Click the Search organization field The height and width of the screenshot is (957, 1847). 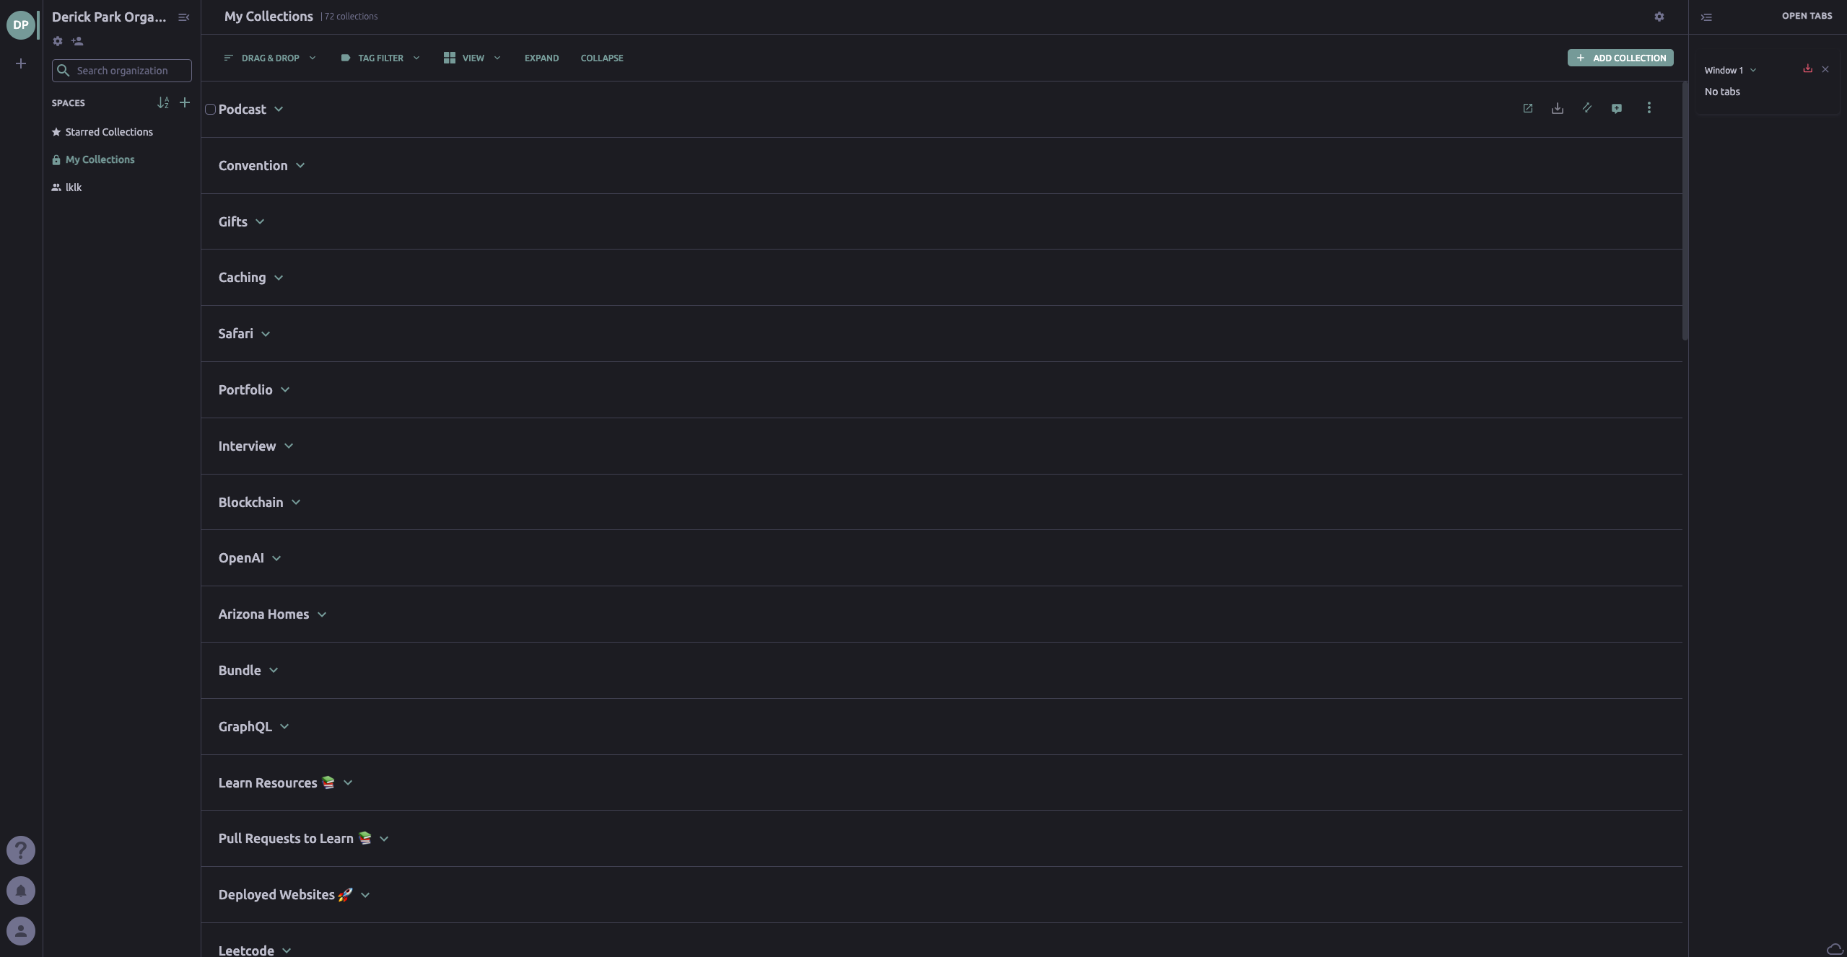click(x=130, y=71)
